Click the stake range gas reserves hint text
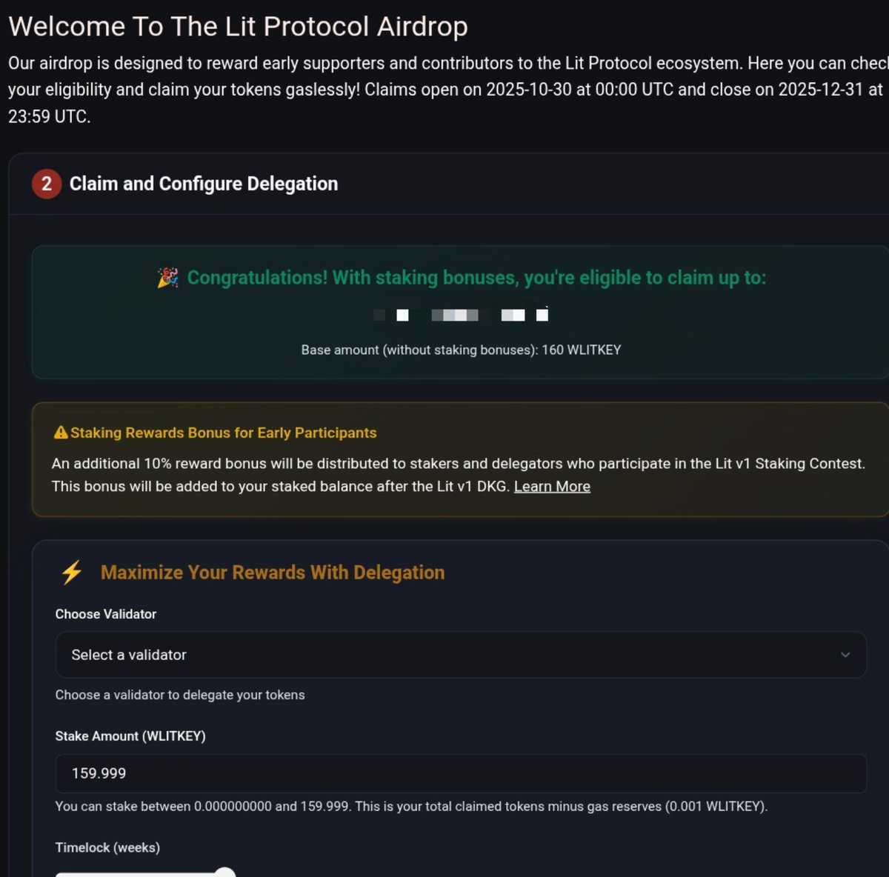This screenshot has width=889, height=877. (x=411, y=807)
